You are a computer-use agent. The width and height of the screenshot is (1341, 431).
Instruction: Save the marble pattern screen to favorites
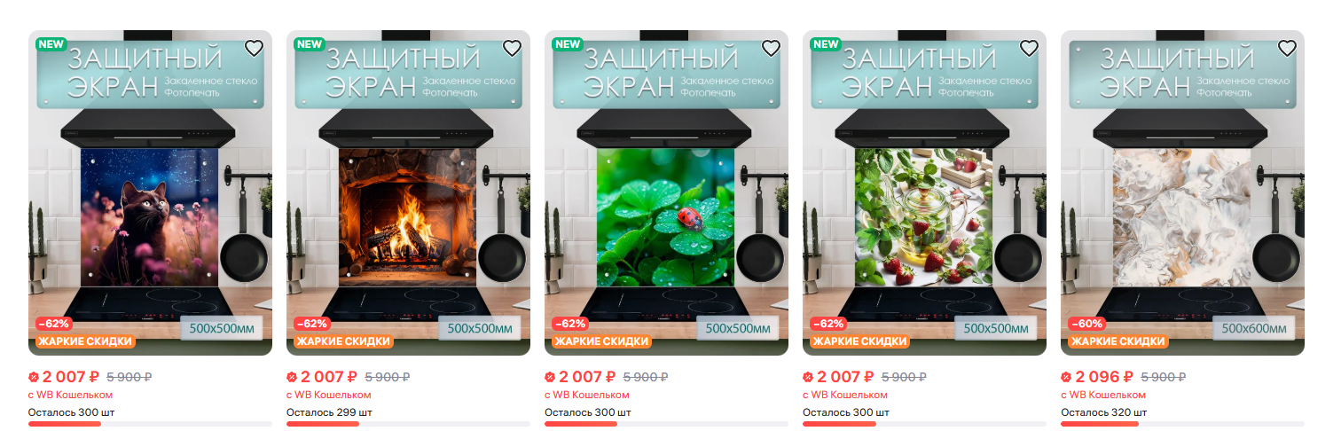point(1287,48)
